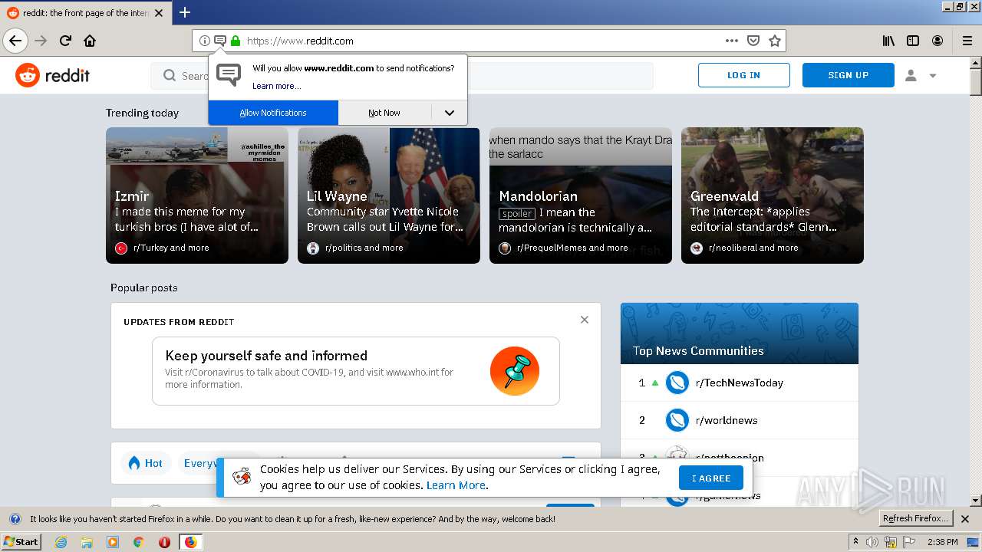Viewport: 982px width, 552px height.
Task: Go to the Firefox Home page
Action: pyautogui.click(x=90, y=41)
